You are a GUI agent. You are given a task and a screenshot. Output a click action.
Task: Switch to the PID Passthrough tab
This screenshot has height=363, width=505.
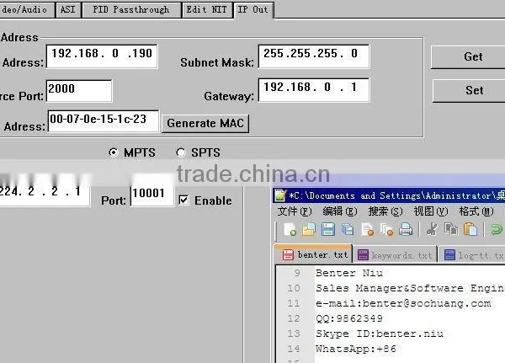click(x=131, y=9)
